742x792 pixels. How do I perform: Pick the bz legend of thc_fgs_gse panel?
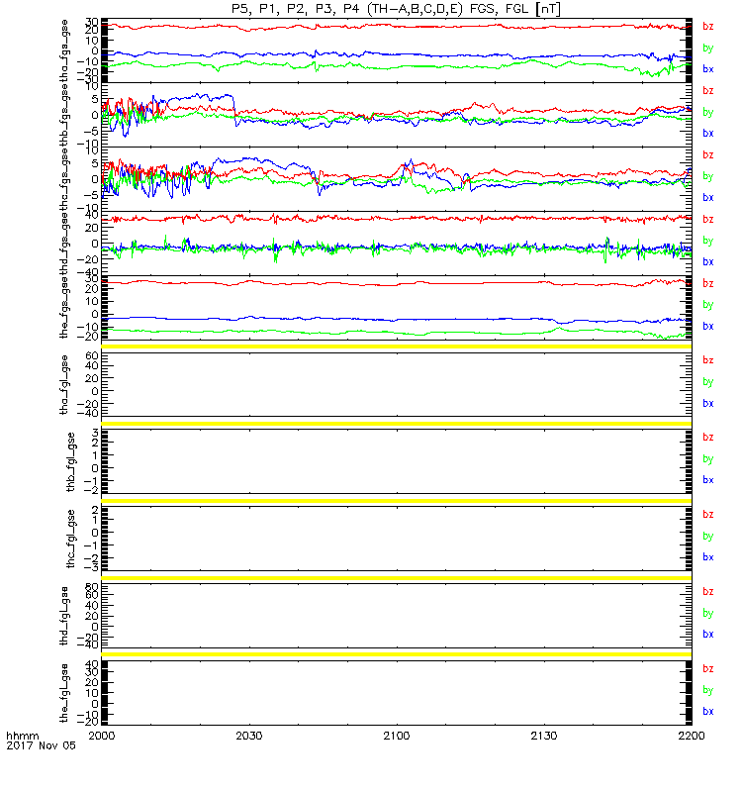pos(708,155)
